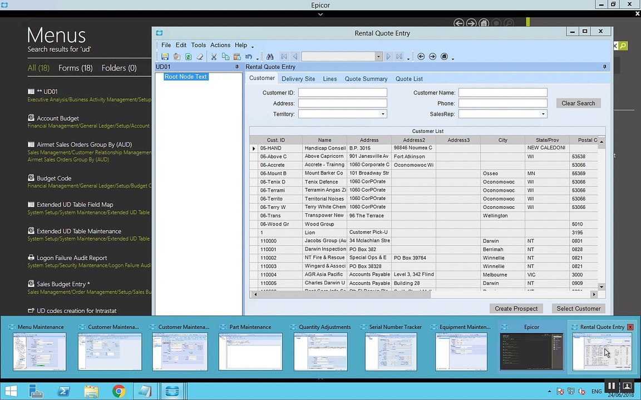This screenshot has width=641, height=400.
Task: Open the File menu
Action: 166,46
